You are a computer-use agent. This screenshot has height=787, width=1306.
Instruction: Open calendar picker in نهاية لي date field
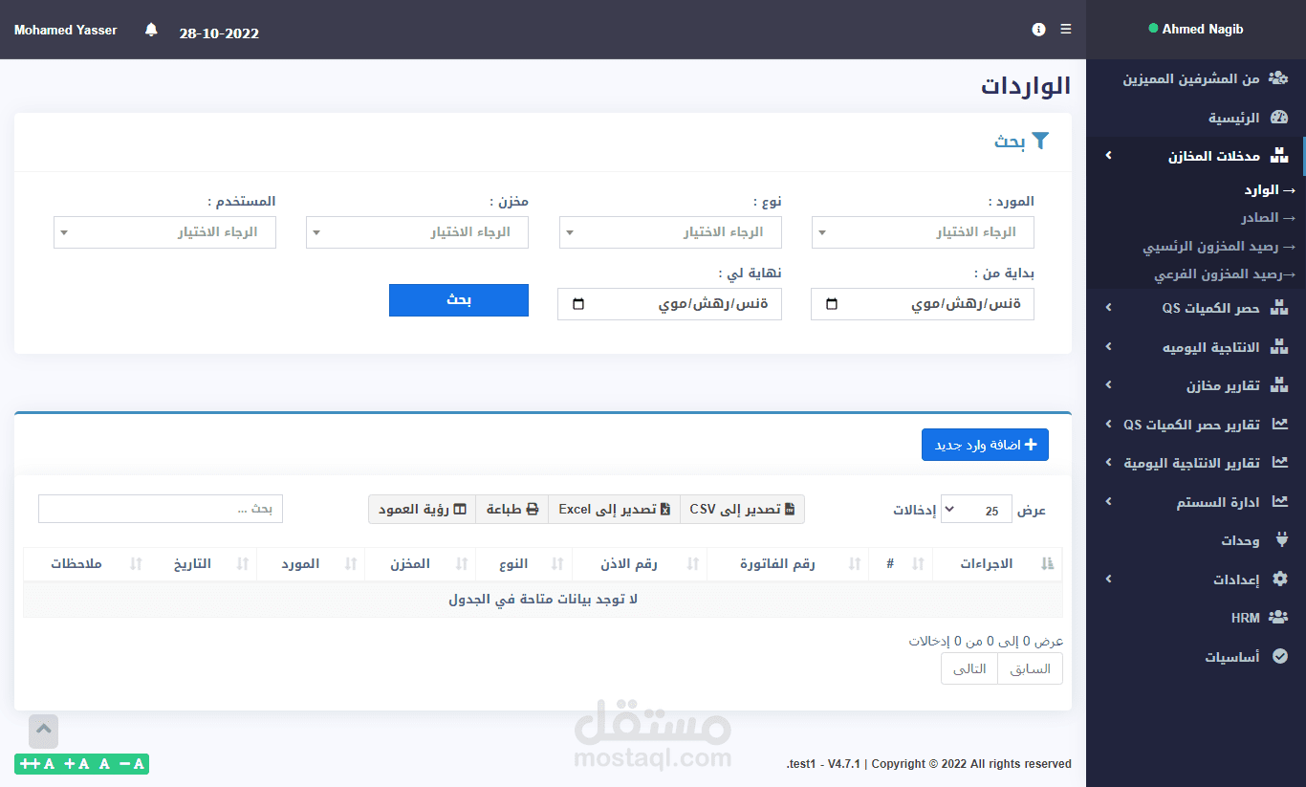click(578, 304)
